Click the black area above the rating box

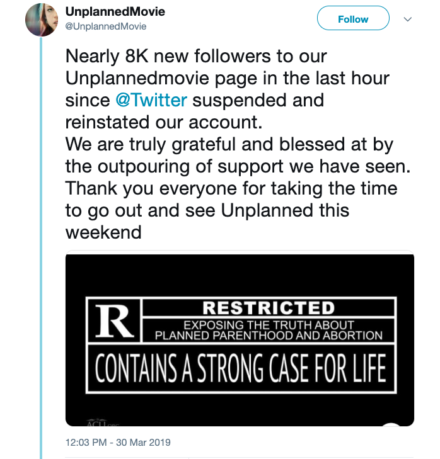pos(240,274)
